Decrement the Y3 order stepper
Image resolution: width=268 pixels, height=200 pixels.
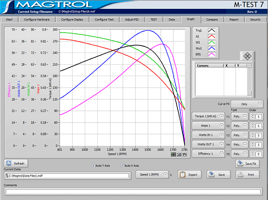(253, 137)
